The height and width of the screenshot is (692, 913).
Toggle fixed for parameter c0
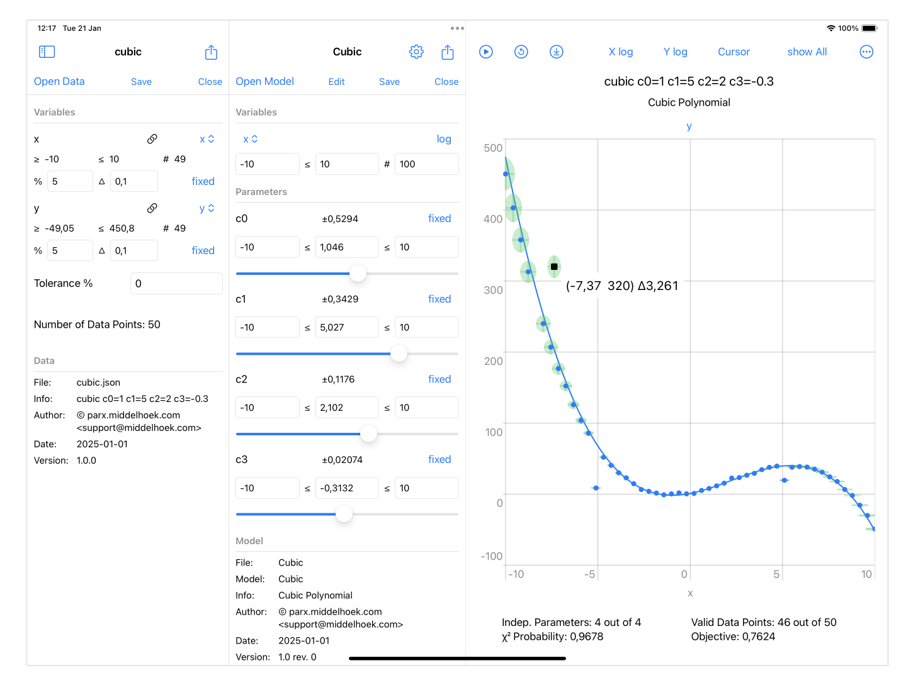click(x=439, y=218)
